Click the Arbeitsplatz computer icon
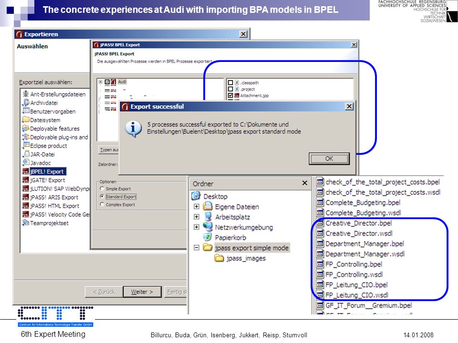458x343 pixels. coord(208,217)
